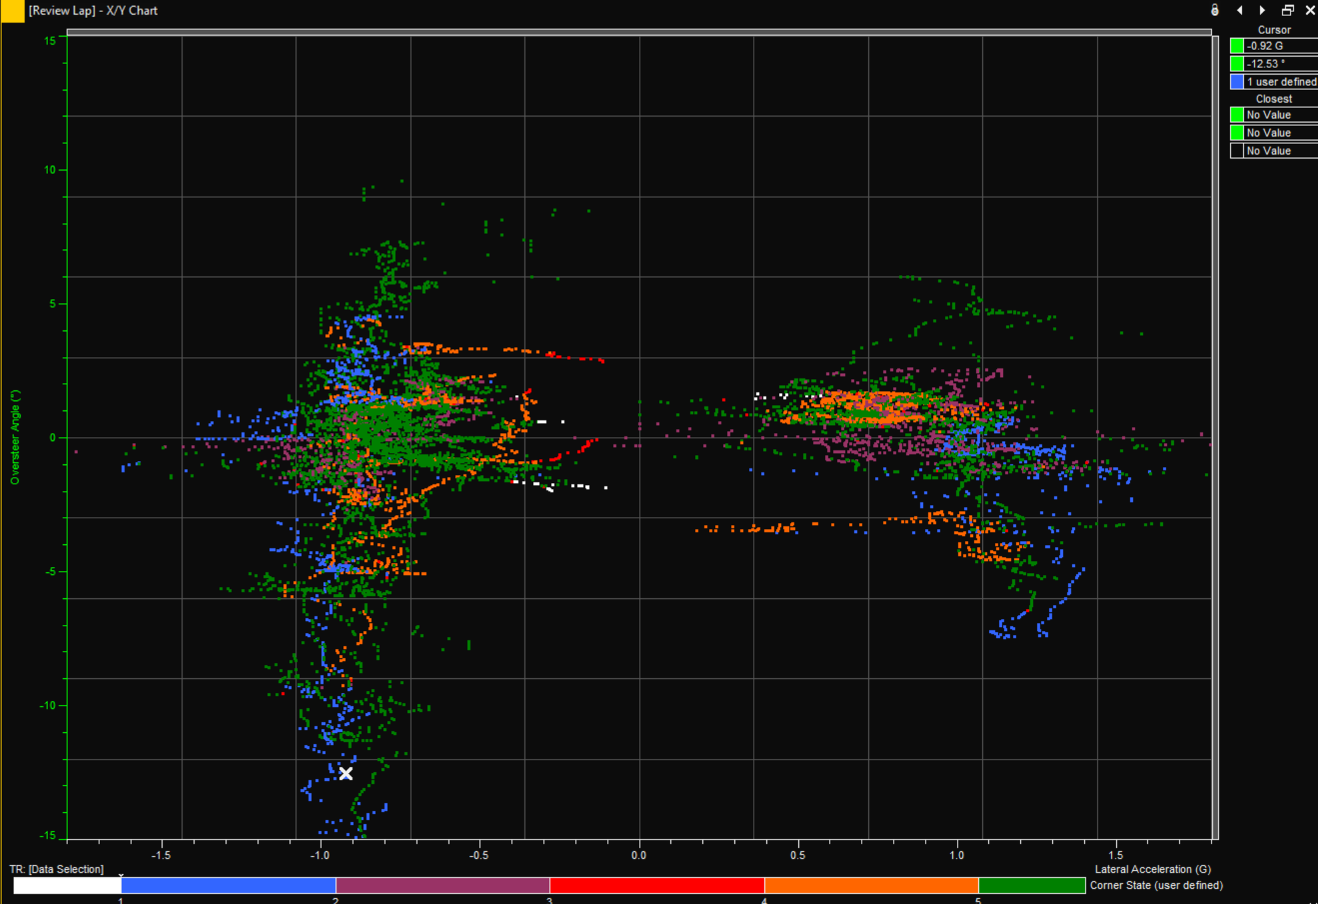Click the lock icon in the title bar
Image resolution: width=1318 pixels, height=904 pixels.
click(1215, 10)
